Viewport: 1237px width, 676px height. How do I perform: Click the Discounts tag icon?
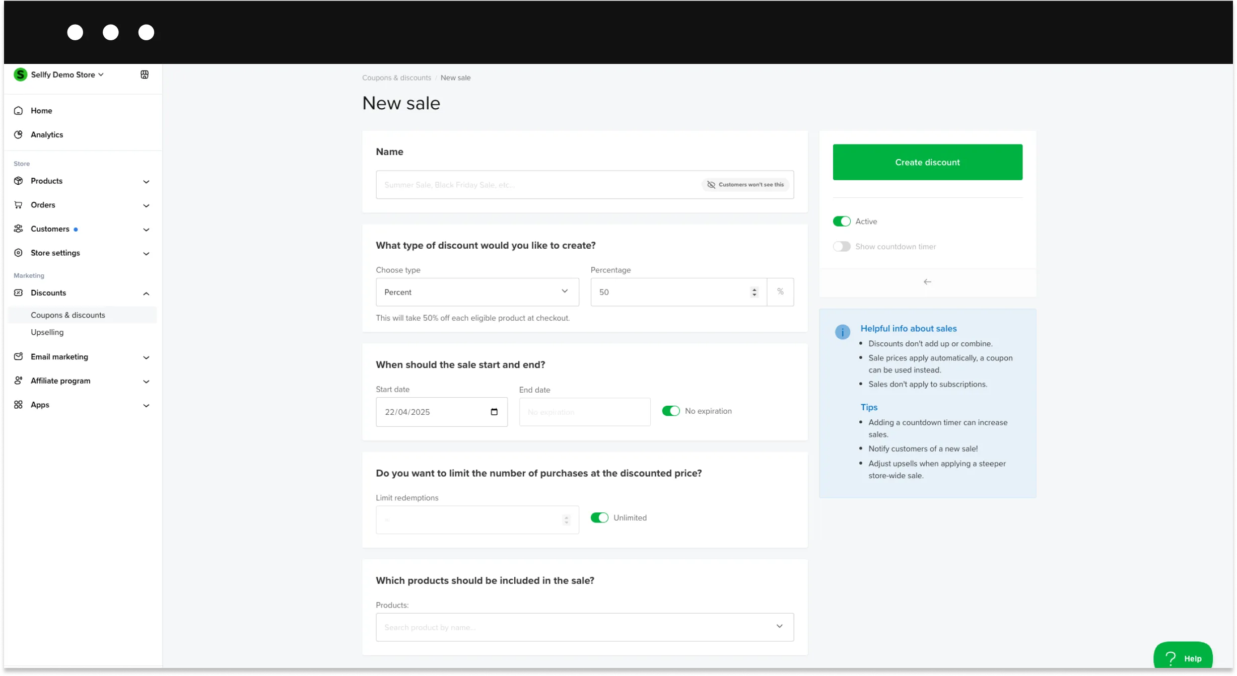point(18,292)
